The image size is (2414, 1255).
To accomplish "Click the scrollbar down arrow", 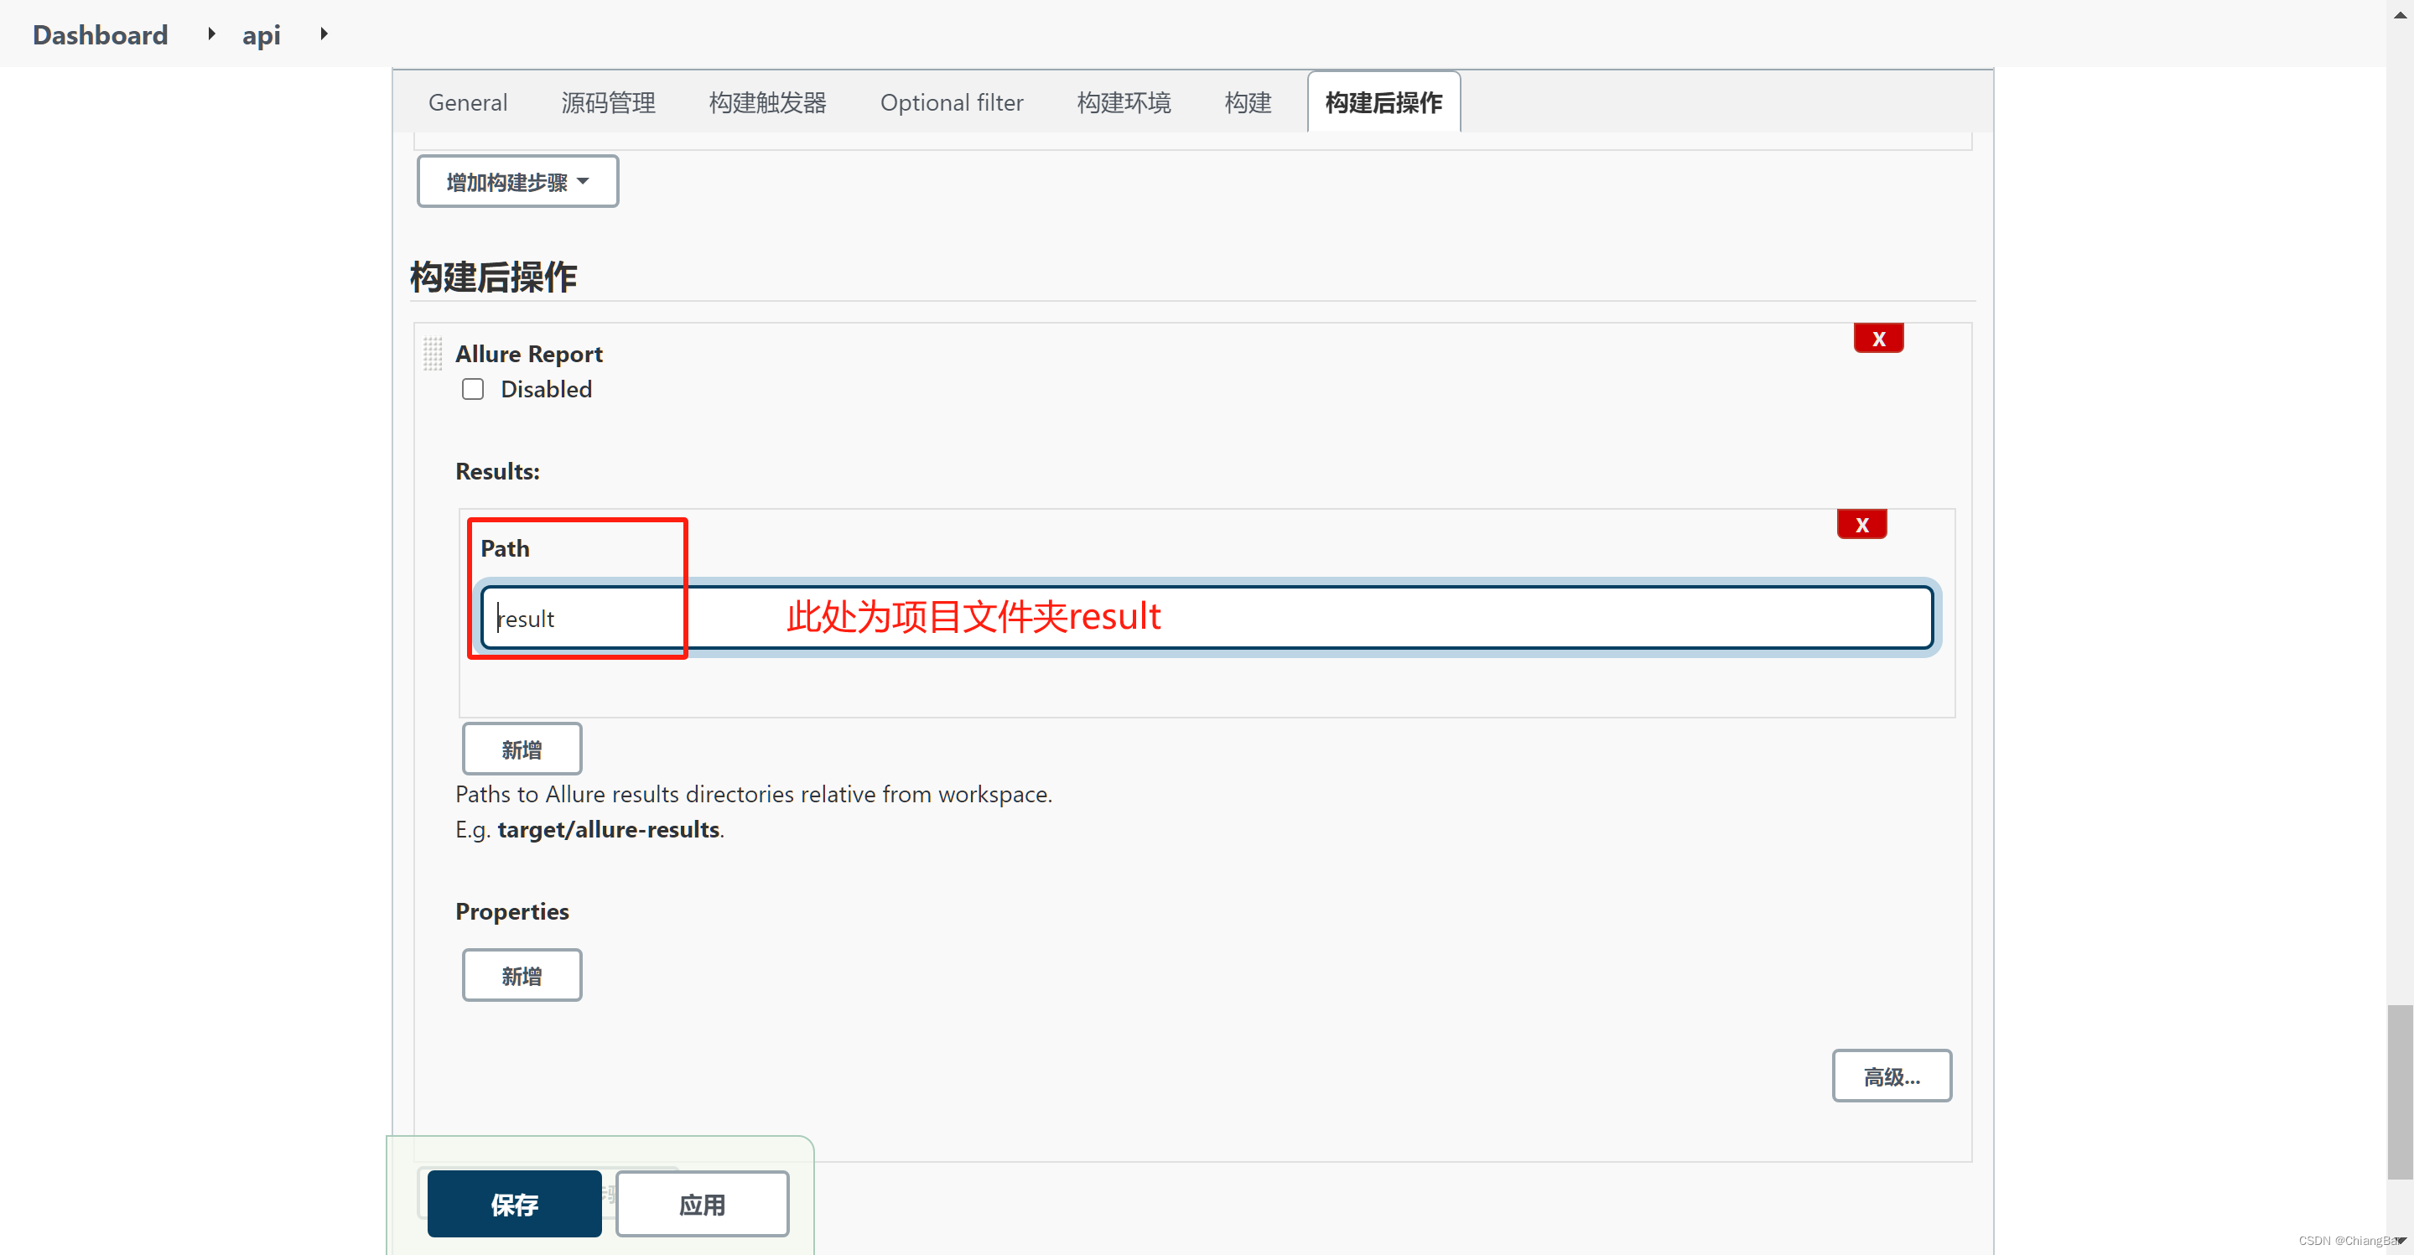I will (2400, 1241).
